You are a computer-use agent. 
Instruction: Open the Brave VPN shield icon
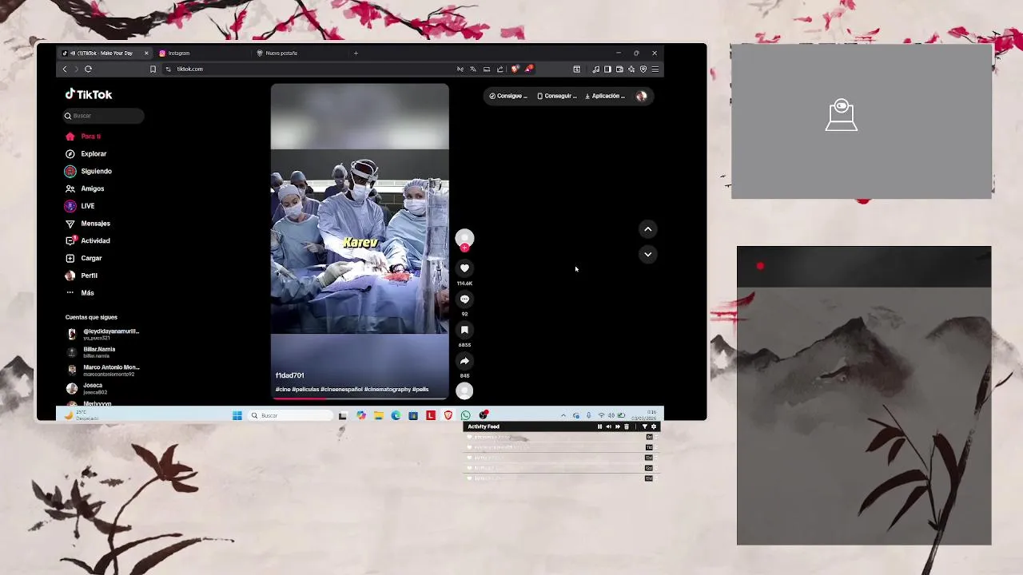[643, 69]
